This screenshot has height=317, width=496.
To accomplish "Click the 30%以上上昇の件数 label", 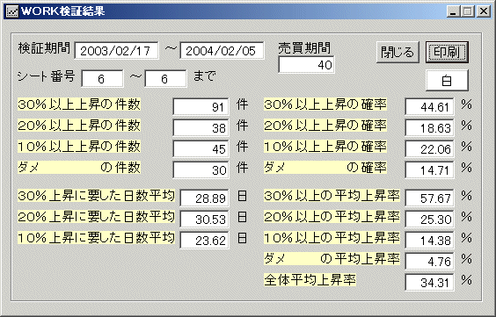I will pos(79,104).
